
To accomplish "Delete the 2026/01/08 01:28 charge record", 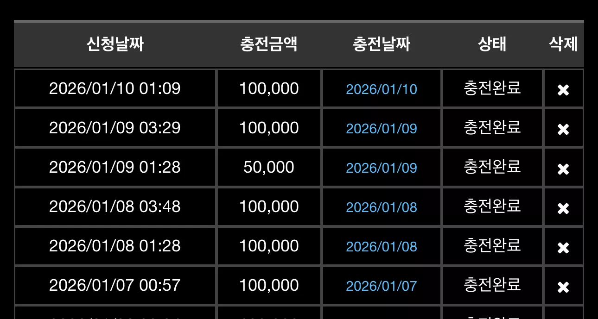I will click(563, 248).
